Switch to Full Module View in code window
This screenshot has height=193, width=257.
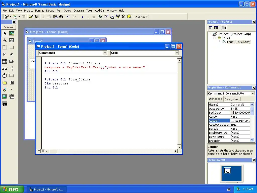pos(43,151)
